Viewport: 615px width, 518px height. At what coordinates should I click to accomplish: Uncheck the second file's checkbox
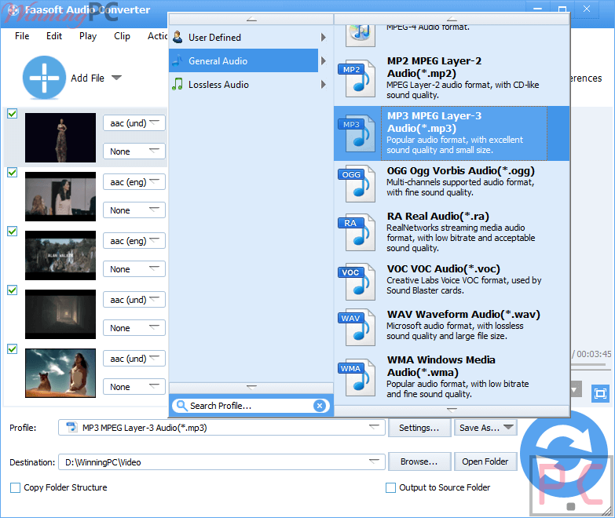pos(12,173)
